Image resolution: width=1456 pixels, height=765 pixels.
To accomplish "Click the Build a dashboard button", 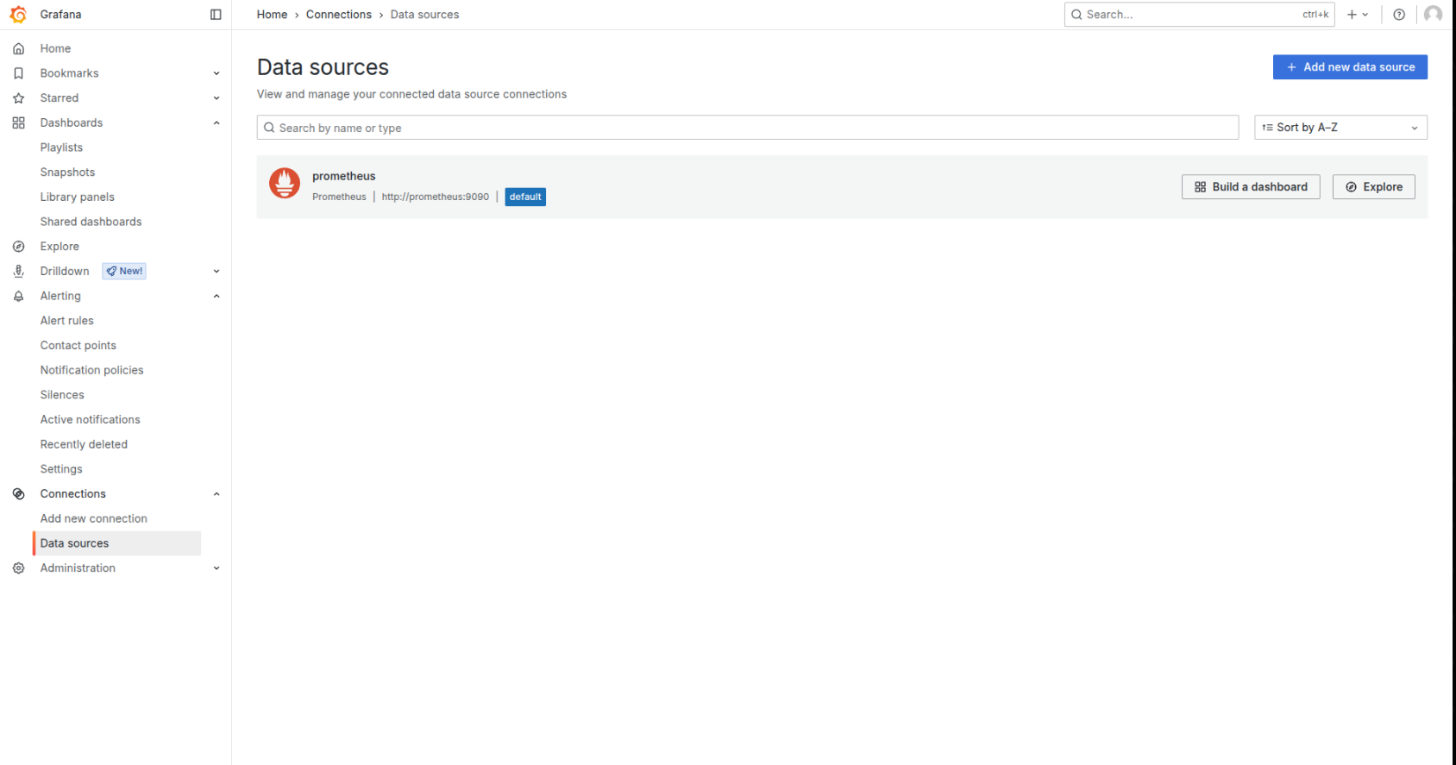I will pos(1251,187).
